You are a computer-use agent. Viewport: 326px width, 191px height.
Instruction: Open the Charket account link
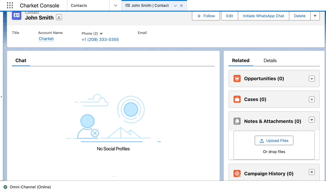coord(46,39)
